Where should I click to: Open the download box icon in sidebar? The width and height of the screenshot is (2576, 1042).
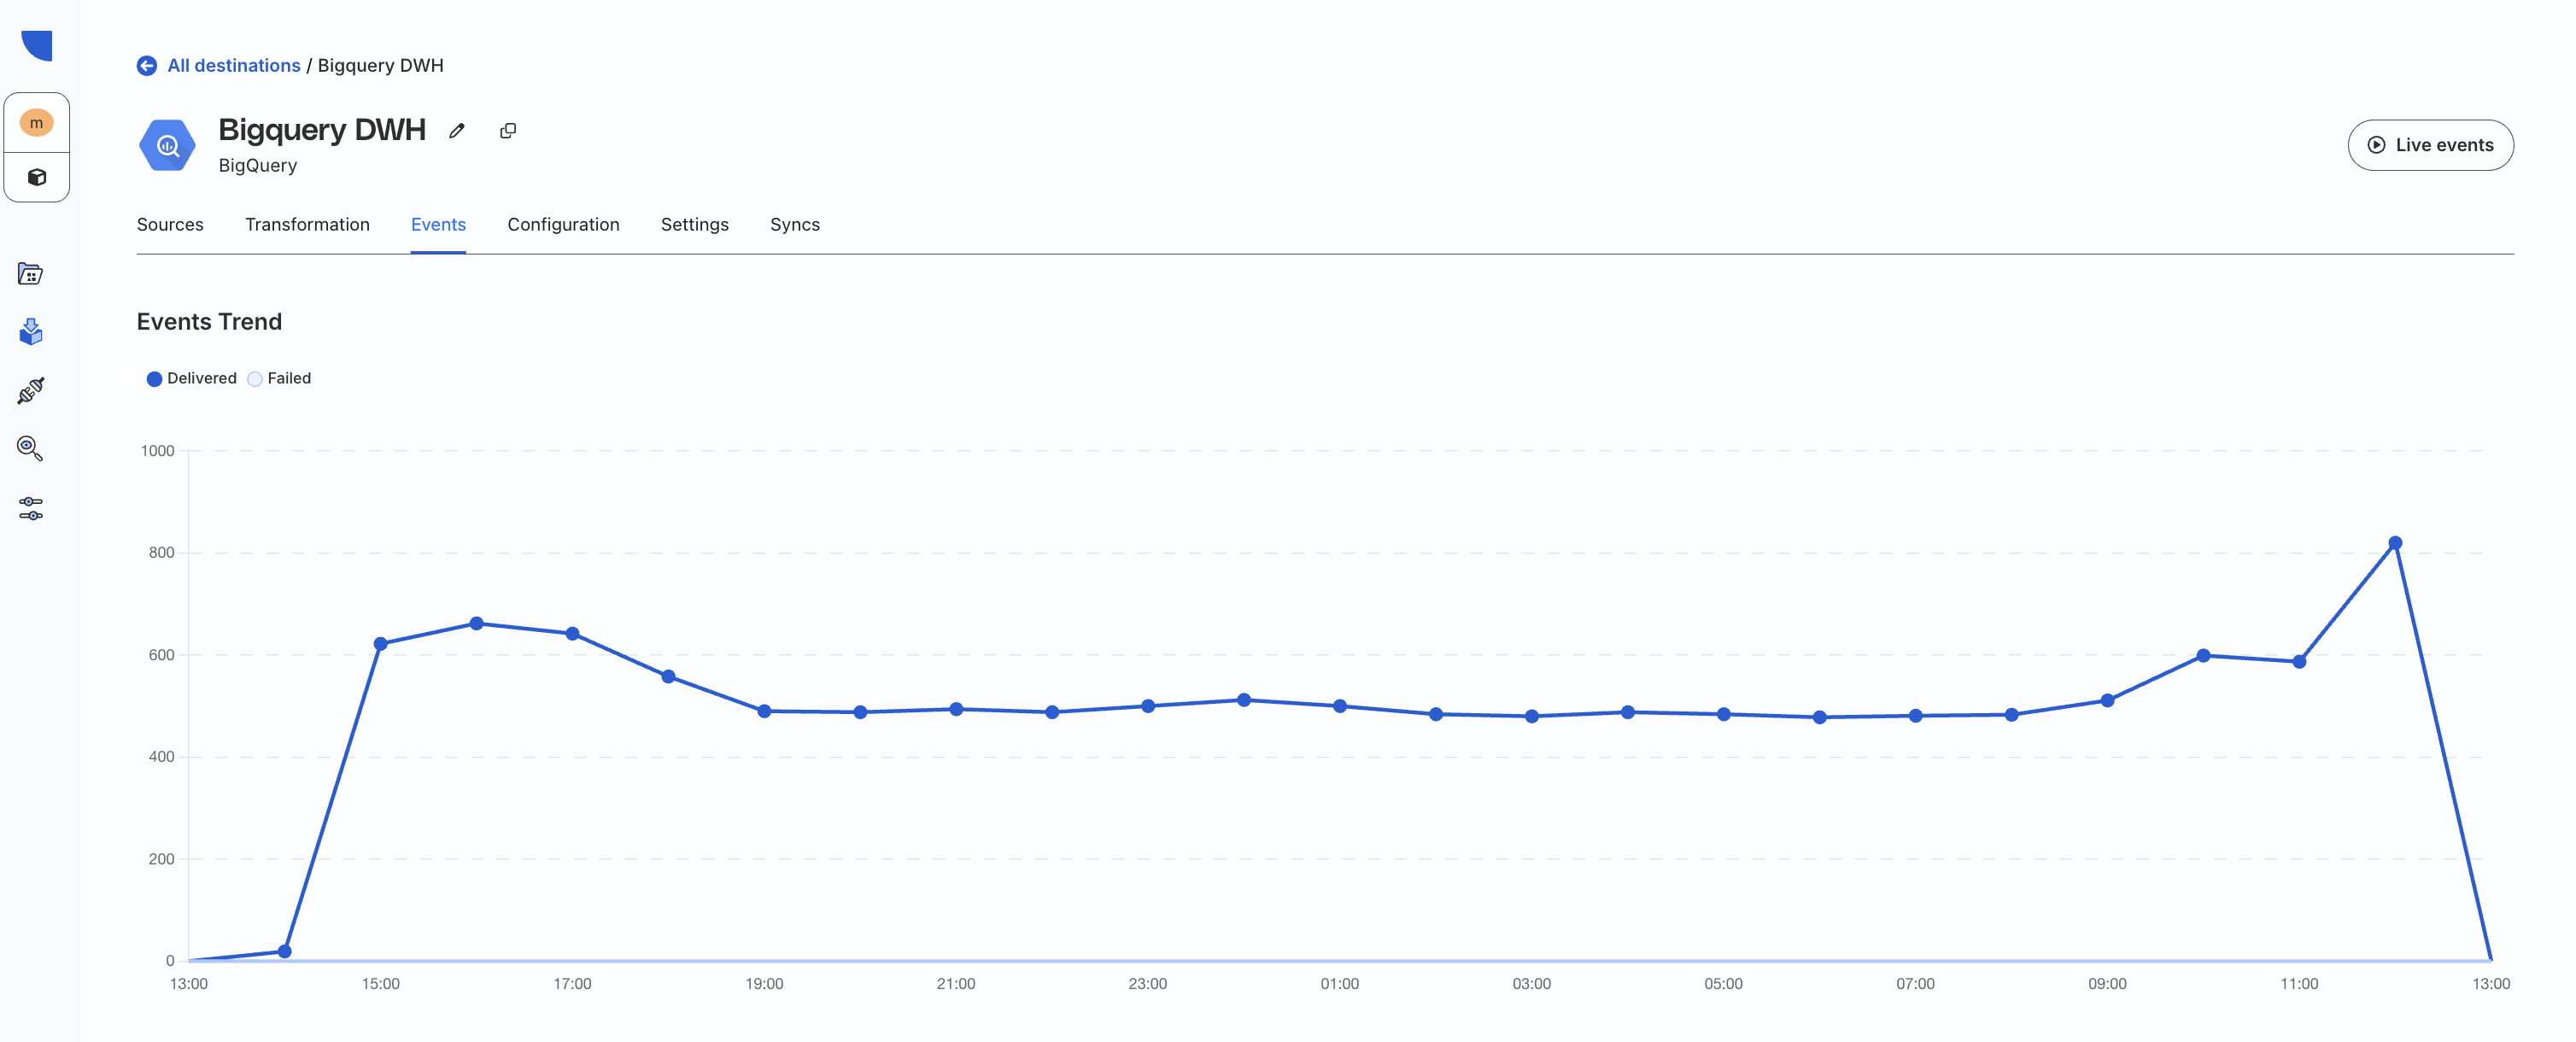click(x=31, y=332)
